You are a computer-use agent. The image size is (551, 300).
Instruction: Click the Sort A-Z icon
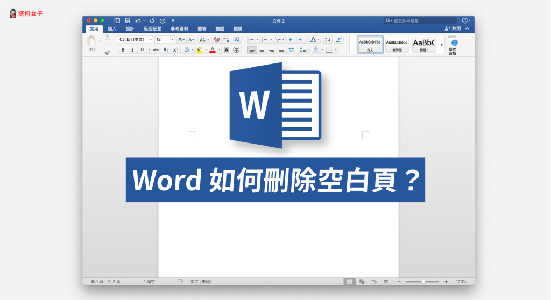pos(327,40)
